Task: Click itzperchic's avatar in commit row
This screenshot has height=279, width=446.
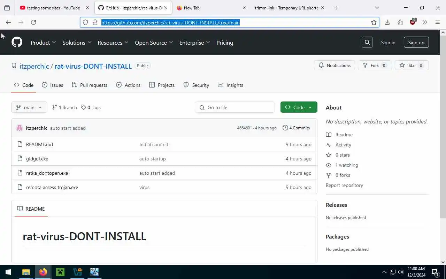Action: point(20,128)
